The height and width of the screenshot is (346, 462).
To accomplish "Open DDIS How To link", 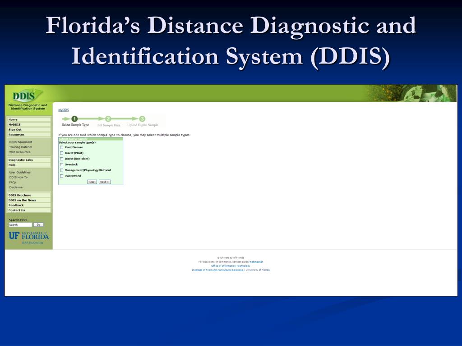I will pos(18,178).
